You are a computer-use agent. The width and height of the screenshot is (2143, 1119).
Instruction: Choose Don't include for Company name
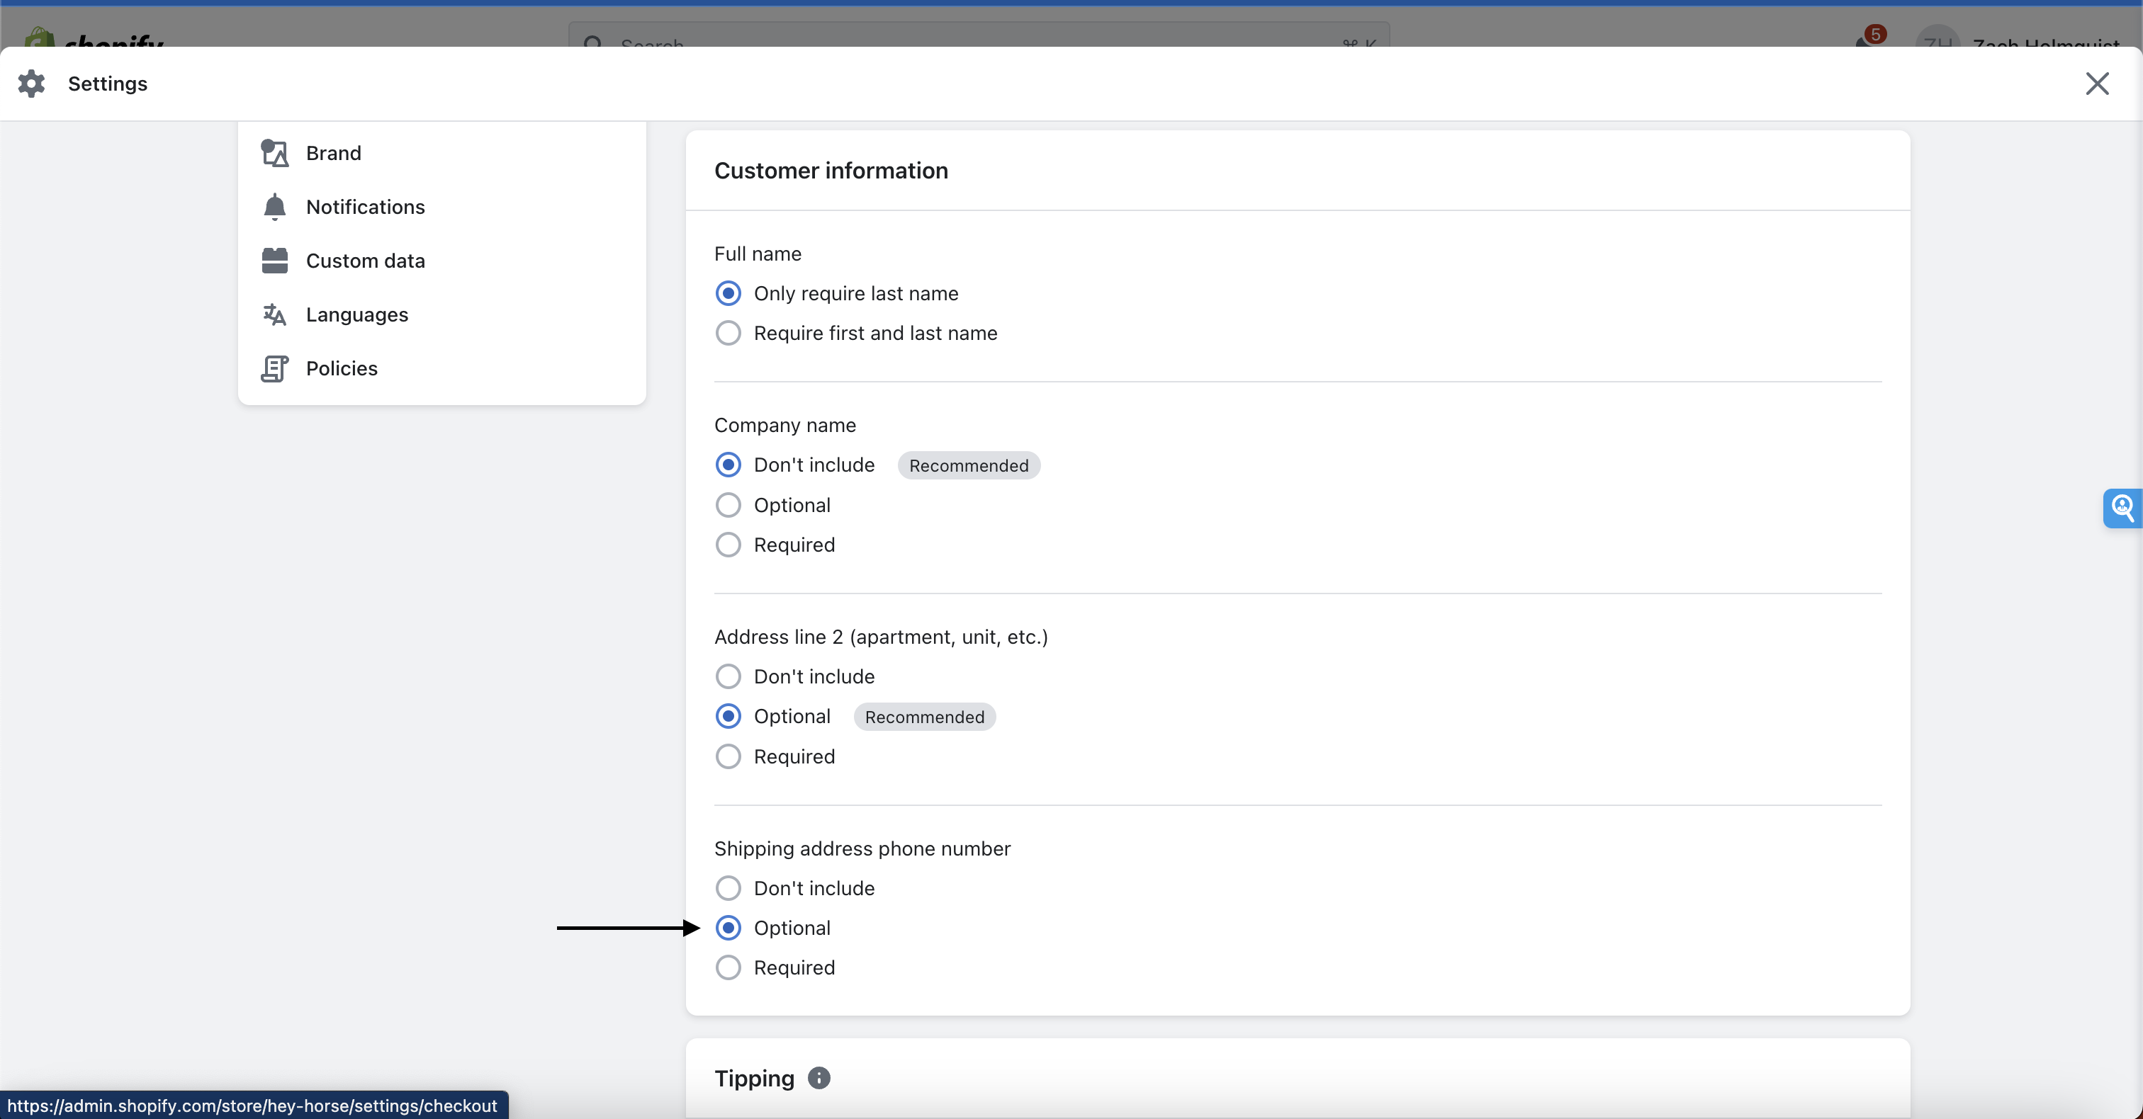pyautogui.click(x=728, y=465)
